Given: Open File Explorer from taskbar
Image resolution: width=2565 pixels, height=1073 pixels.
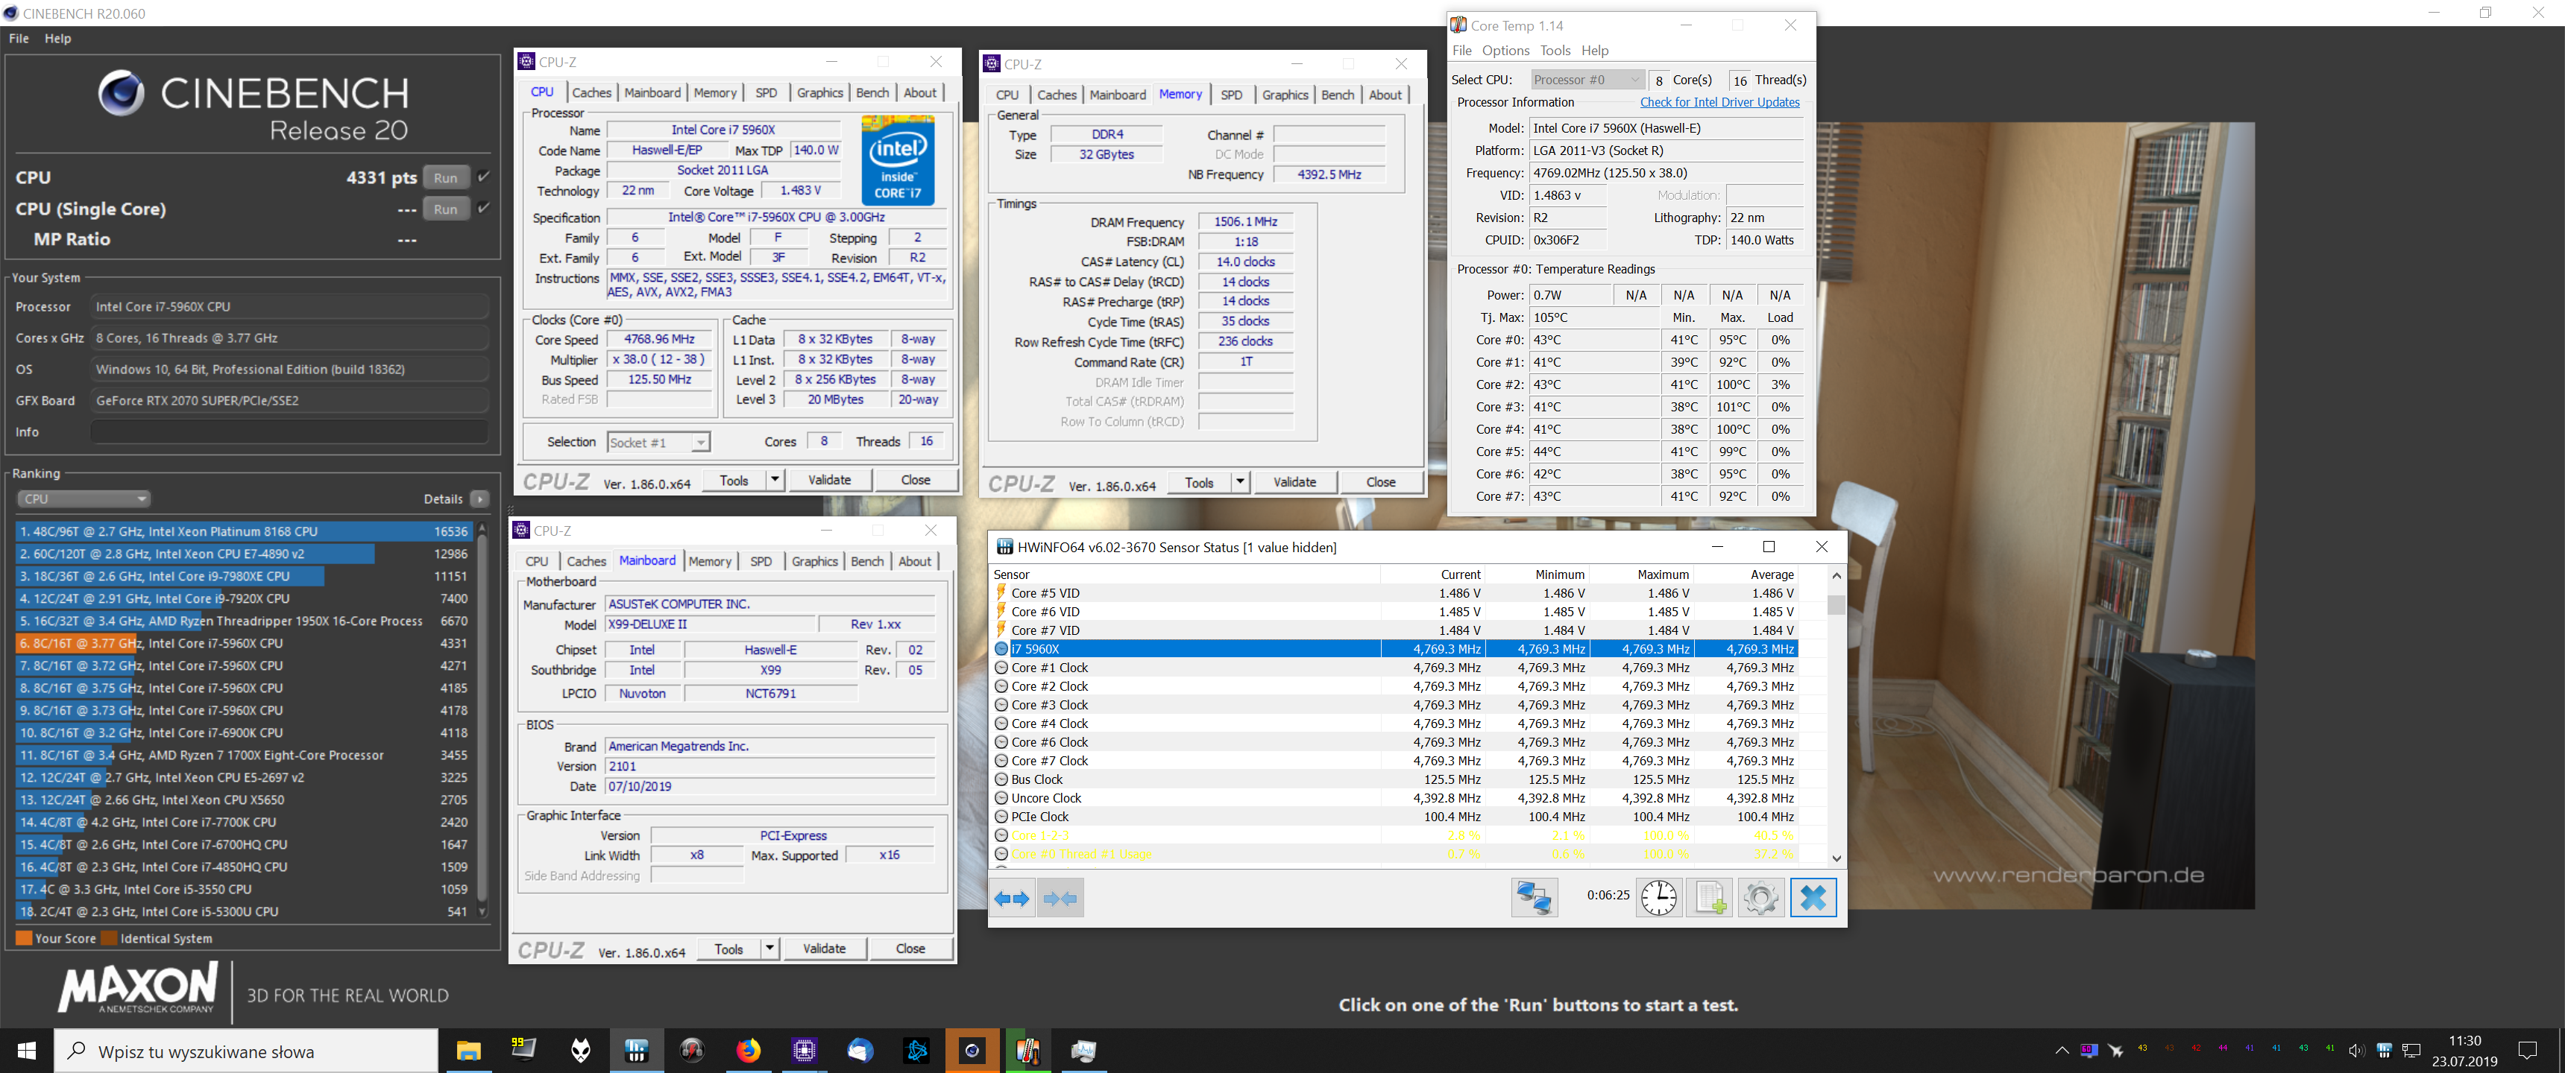Looking at the screenshot, I should pyautogui.click(x=468, y=1050).
